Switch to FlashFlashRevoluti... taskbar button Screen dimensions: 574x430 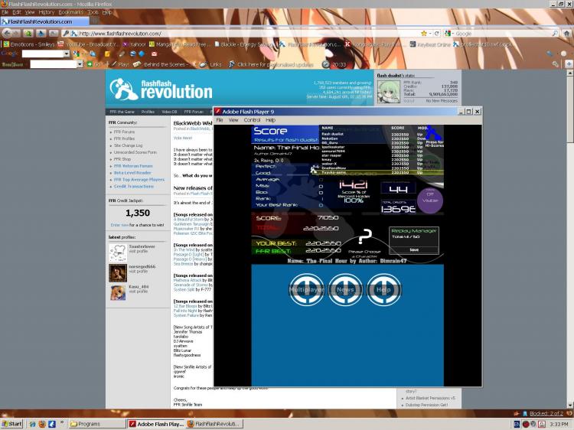coord(214,424)
